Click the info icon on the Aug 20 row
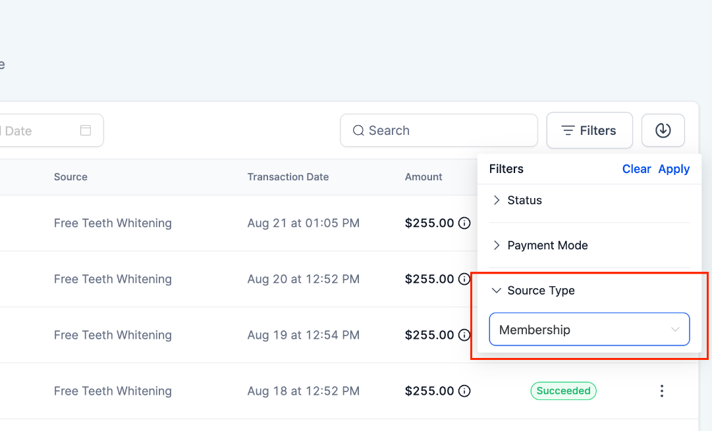Image resolution: width=712 pixels, height=431 pixels. (x=465, y=279)
